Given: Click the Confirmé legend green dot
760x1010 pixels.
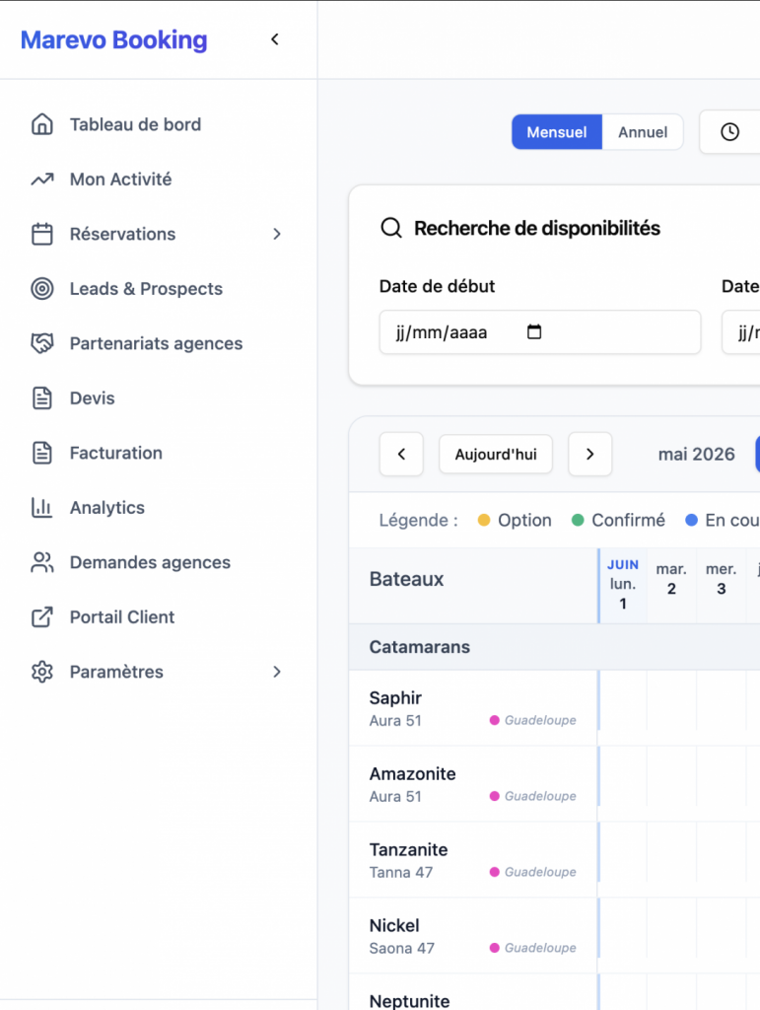Looking at the screenshot, I should tap(578, 520).
